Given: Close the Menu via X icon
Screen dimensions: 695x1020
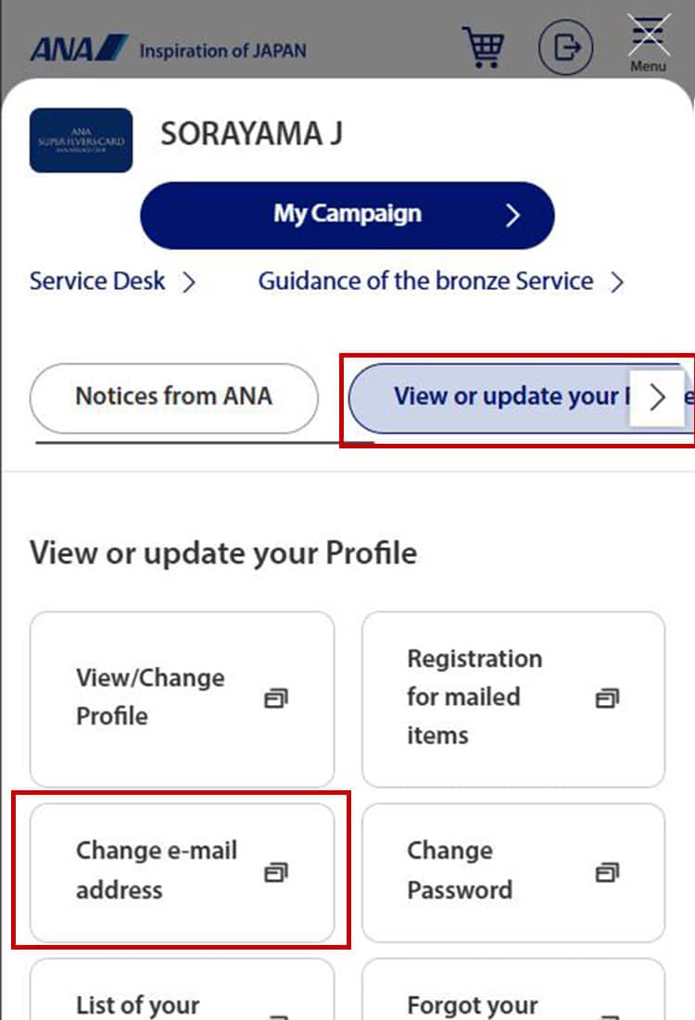Looking at the screenshot, I should point(649,35).
